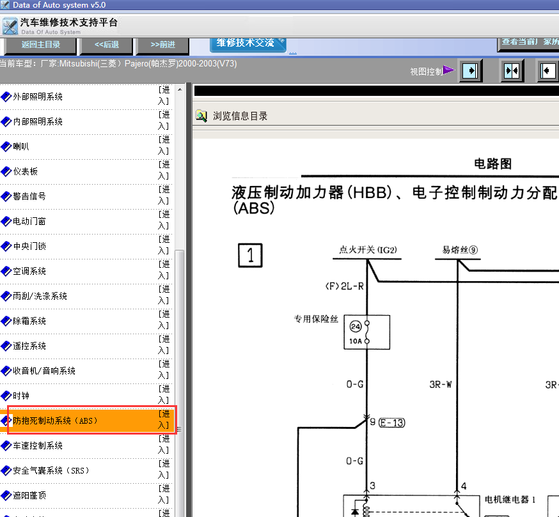Click blue diamond icon beside 电动门窗
The image size is (559, 517).
[6, 221]
